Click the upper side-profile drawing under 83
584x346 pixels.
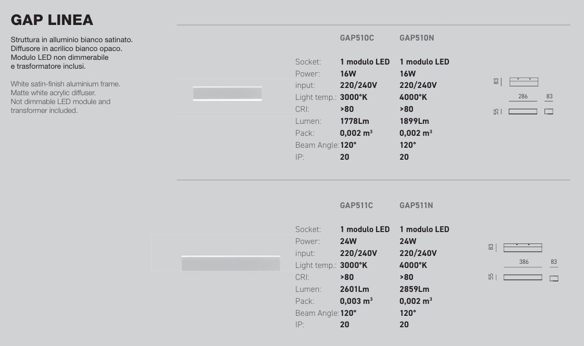[549, 111]
